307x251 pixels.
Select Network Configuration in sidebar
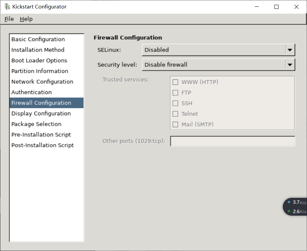pos(42,81)
